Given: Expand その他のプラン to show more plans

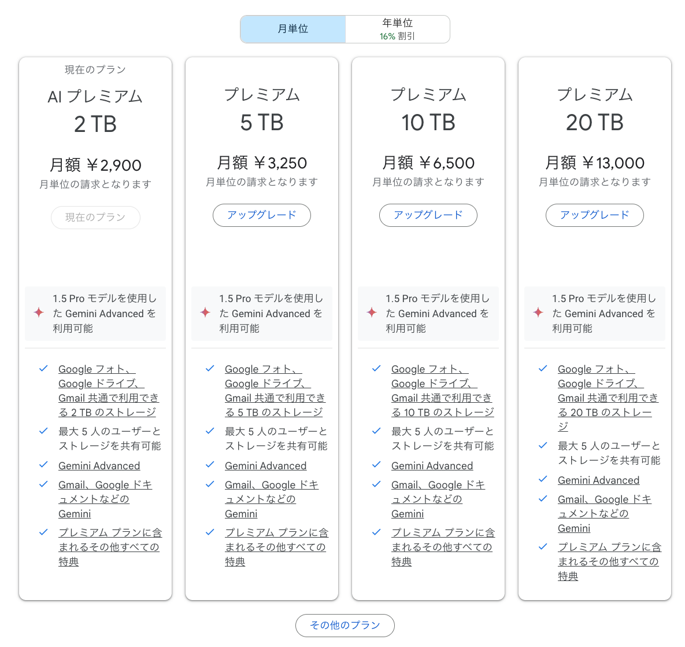Looking at the screenshot, I should pyautogui.click(x=345, y=625).
